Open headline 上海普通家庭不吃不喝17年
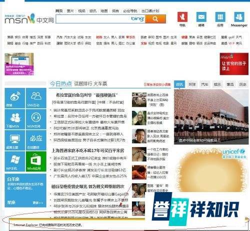 pos(88,151)
